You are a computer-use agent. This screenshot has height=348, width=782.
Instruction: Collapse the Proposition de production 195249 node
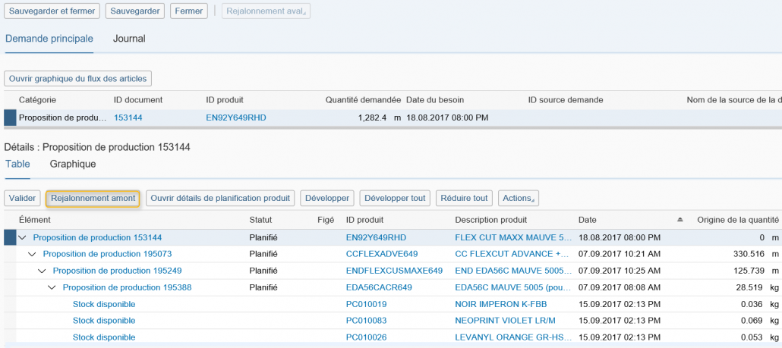tap(42, 271)
